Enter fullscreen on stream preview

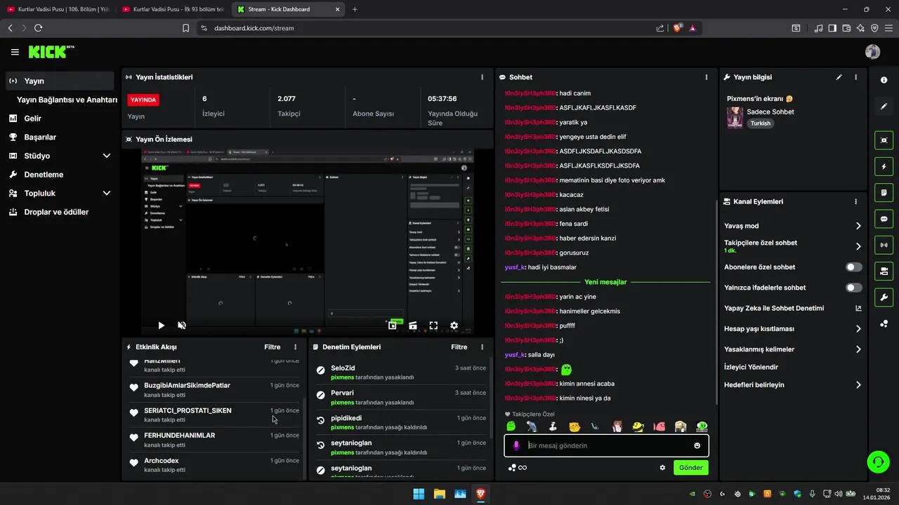433,325
